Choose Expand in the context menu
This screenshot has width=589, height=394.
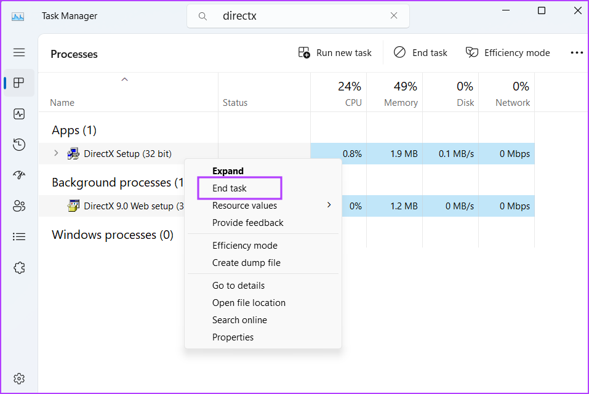tap(228, 171)
